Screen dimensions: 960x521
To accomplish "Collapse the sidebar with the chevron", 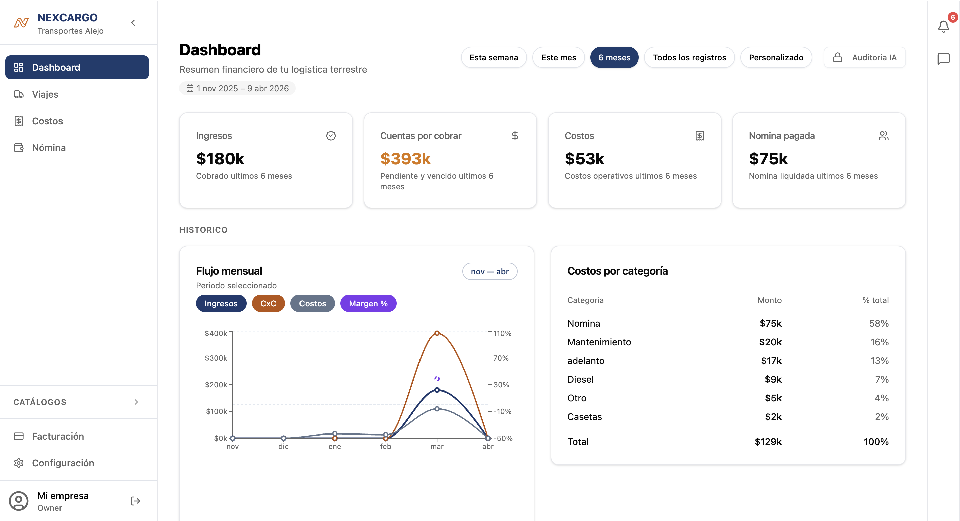I will pyautogui.click(x=133, y=23).
